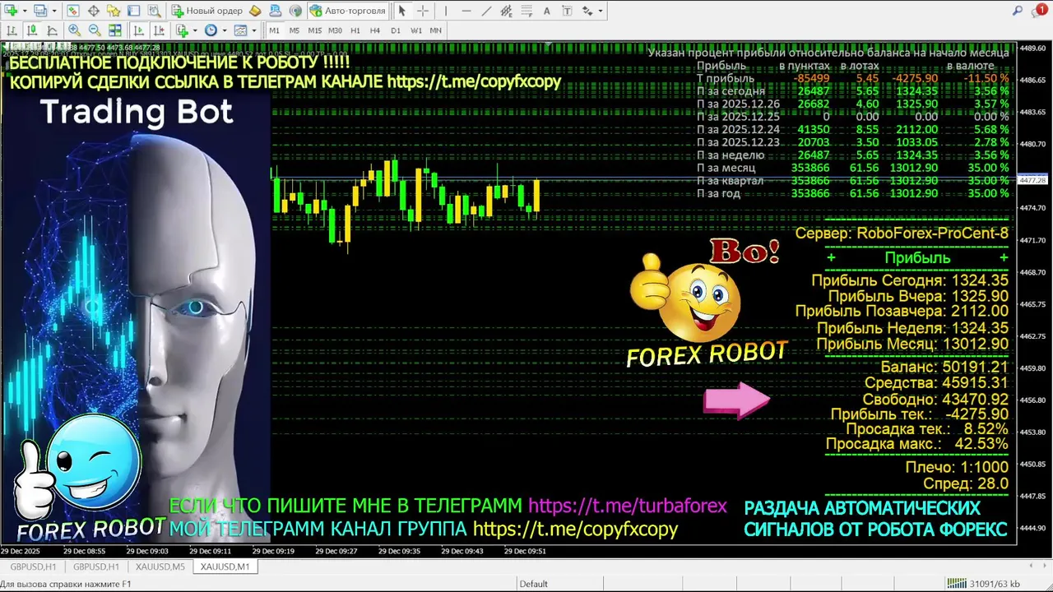
Task: Select the Crosshair tool
Action: click(x=423, y=11)
